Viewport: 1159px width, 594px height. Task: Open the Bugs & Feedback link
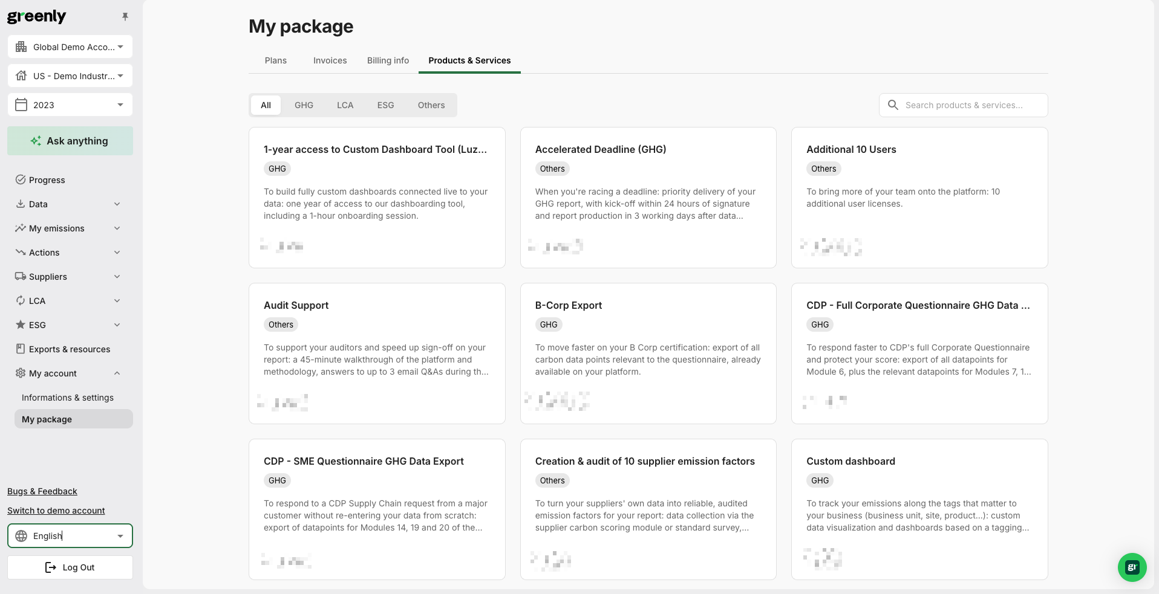42,491
